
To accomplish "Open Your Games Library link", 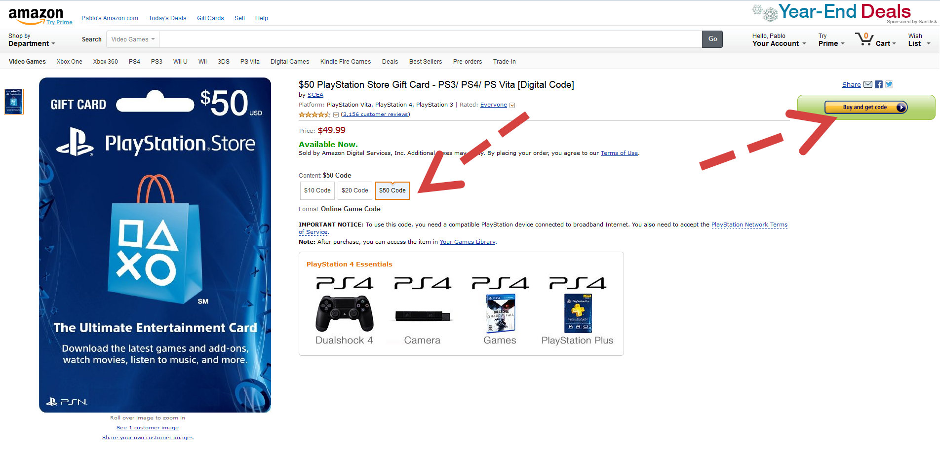I will pyautogui.click(x=468, y=242).
